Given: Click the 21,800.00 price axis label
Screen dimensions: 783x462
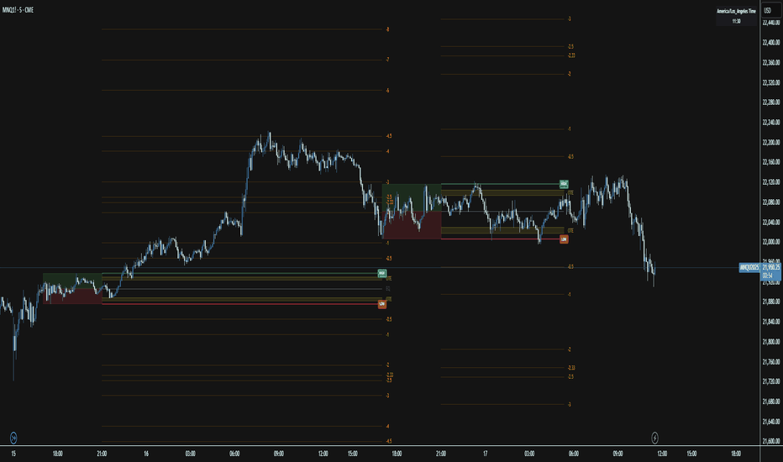Looking at the screenshot, I should 771,342.
